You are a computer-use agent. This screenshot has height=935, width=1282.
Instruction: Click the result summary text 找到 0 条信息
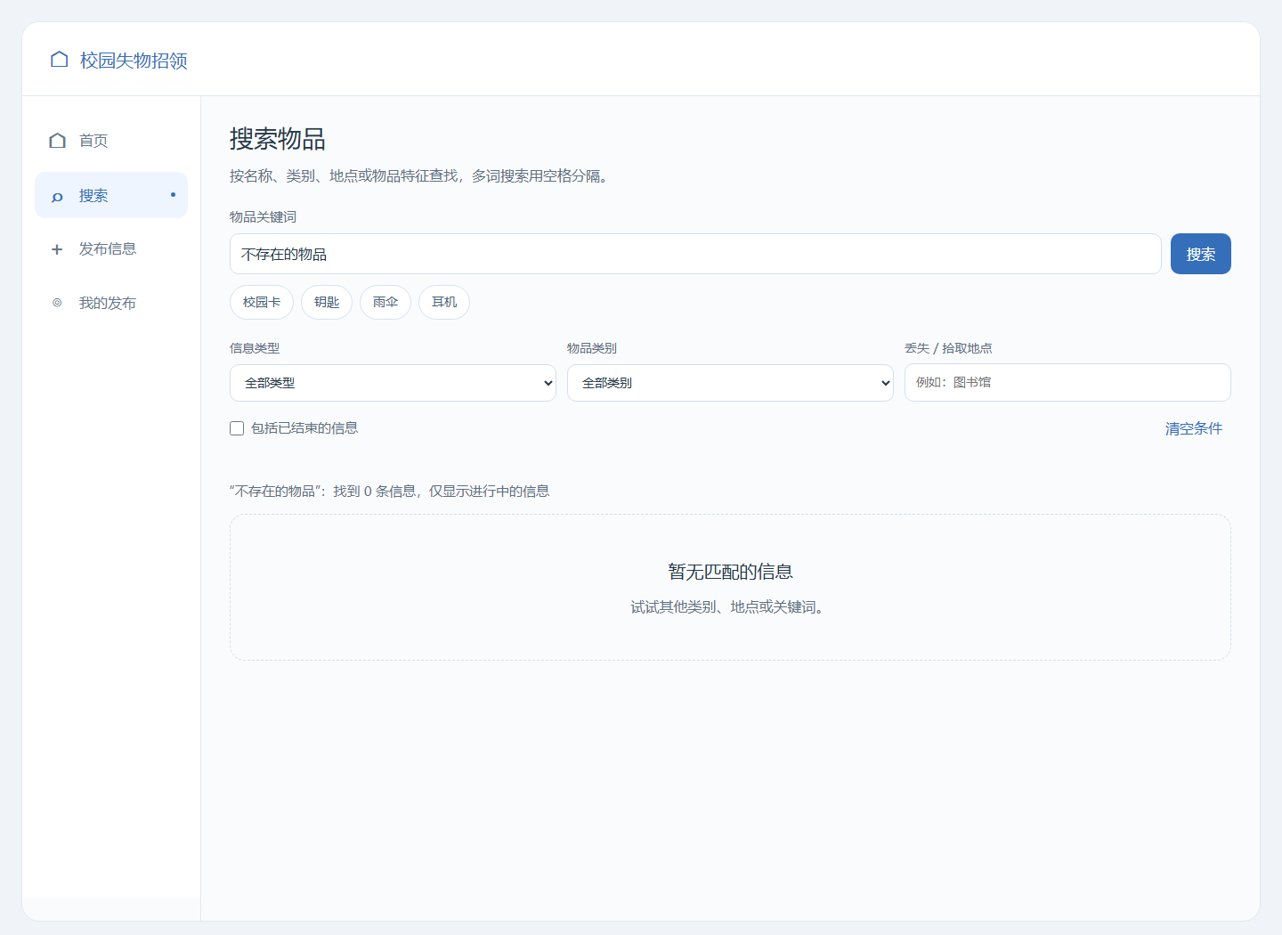pyautogui.click(x=376, y=492)
